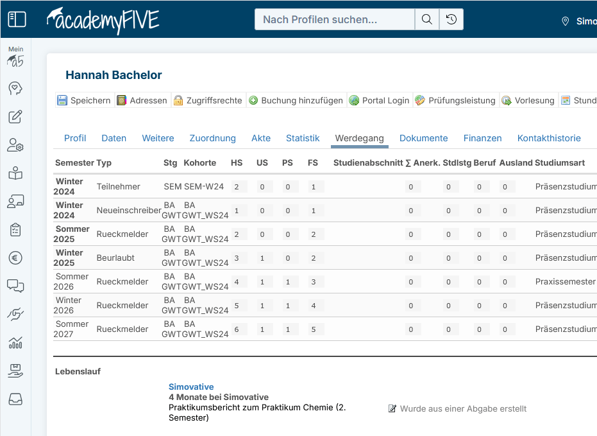Focus the Nach Profilen suchen field

click(335, 19)
